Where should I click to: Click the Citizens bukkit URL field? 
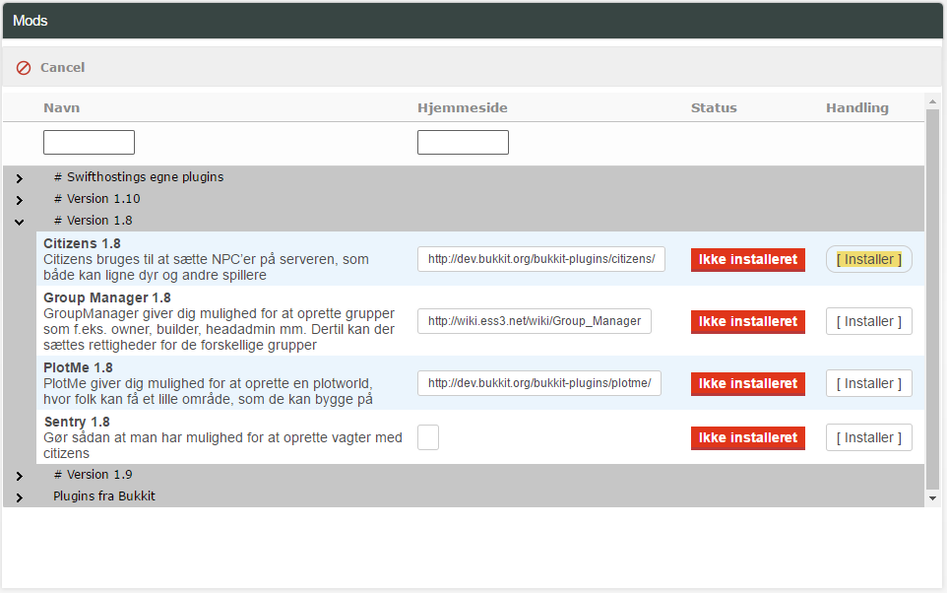pos(541,259)
